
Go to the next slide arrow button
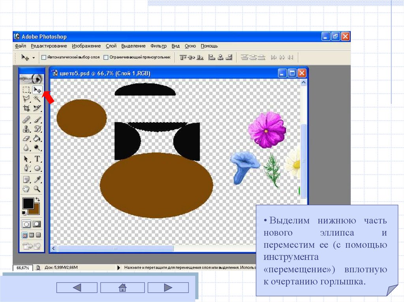[168, 288]
